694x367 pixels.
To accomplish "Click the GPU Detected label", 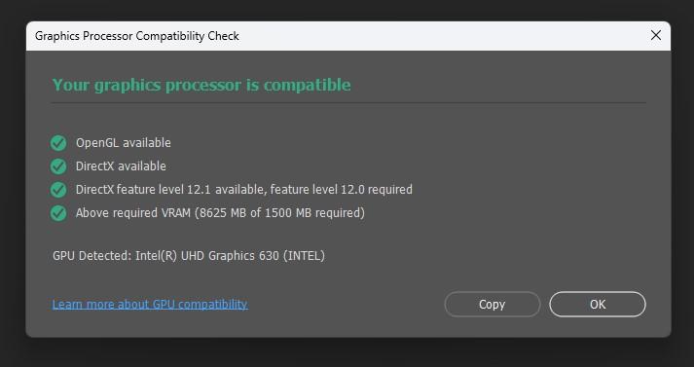I will tap(92, 256).
